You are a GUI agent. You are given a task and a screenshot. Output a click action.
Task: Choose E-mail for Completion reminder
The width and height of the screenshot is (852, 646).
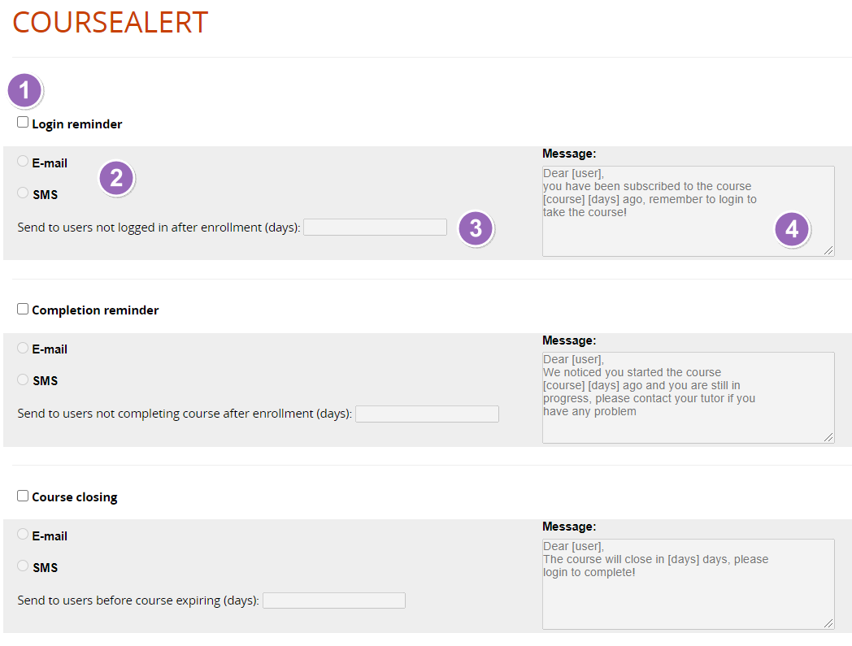pyautogui.click(x=23, y=348)
